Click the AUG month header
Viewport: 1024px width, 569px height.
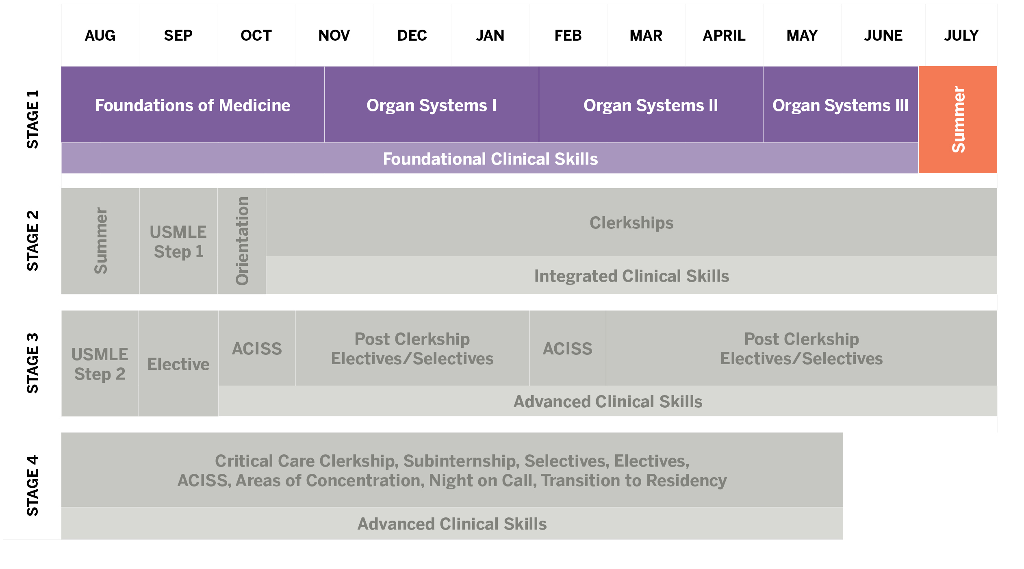point(100,35)
